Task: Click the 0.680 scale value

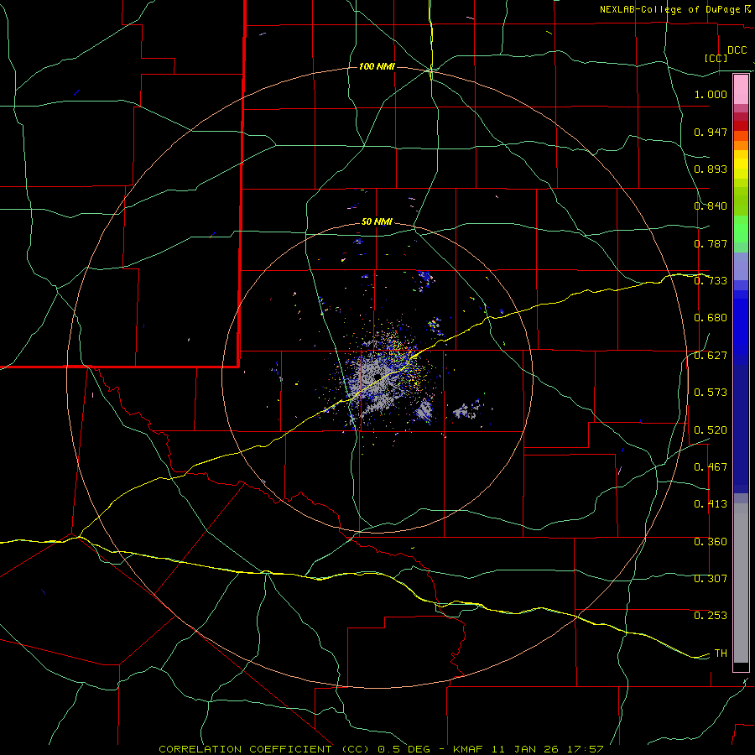Action: click(711, 318)
